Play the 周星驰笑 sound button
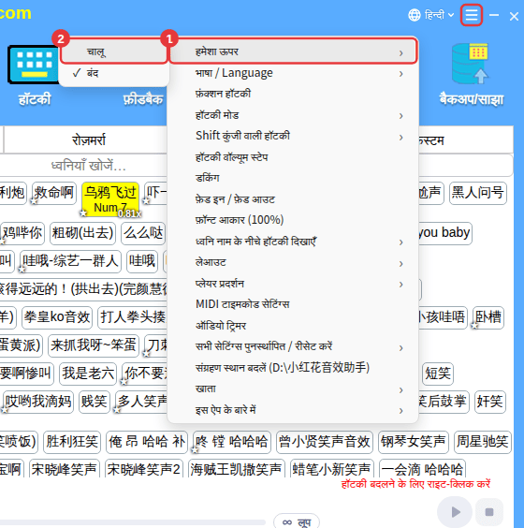The height and width of the screenshot is (528, 524). (x=482, y=442)
